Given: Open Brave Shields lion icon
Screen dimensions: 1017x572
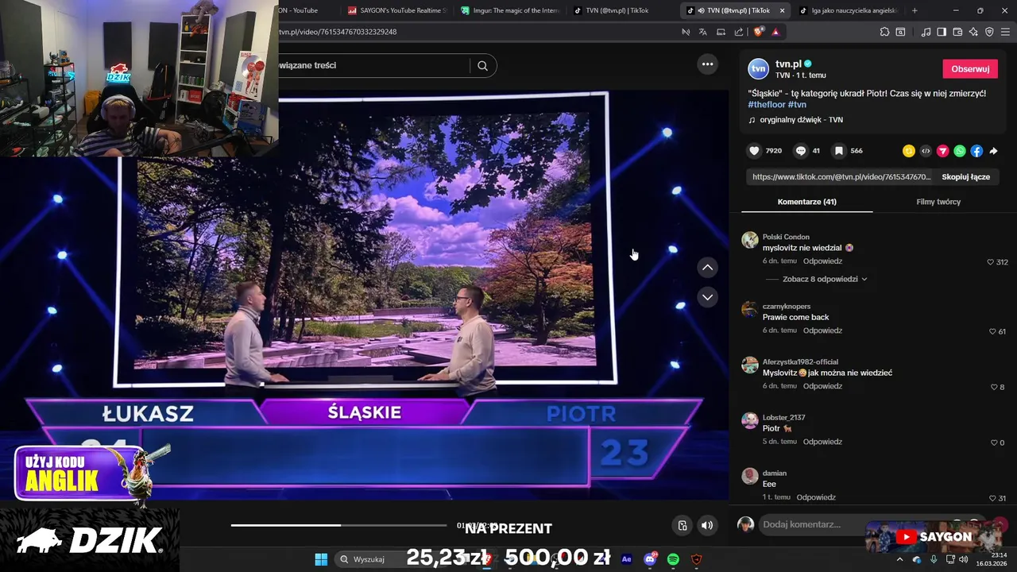Looking at the screenshot, I should pyautogui.click(x=759, y=32).
